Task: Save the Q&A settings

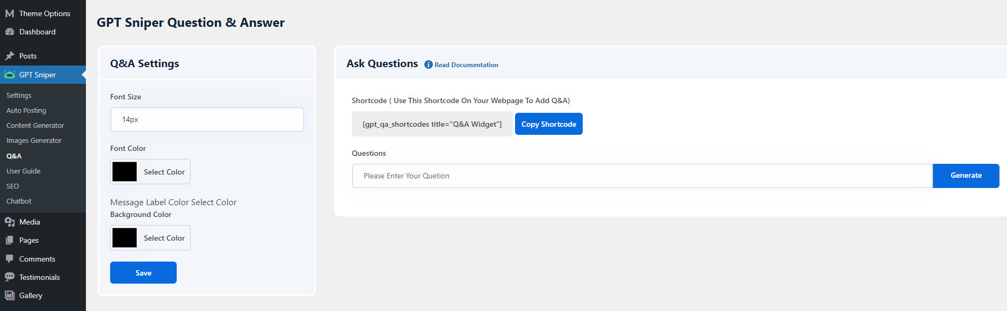Action: (x=143, y=273)
